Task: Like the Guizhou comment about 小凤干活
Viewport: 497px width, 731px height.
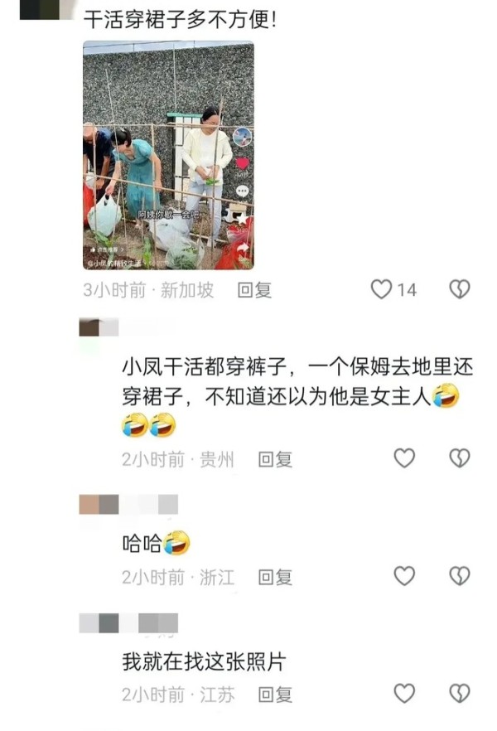Action: 404,458
